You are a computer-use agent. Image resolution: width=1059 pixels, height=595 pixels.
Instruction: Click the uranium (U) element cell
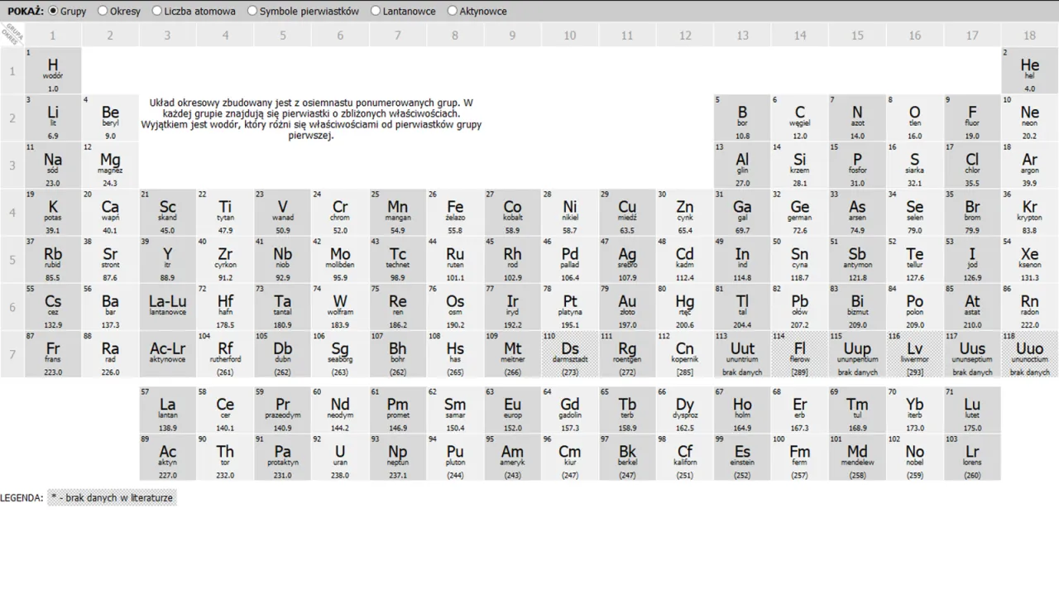[x=340, y=457]
